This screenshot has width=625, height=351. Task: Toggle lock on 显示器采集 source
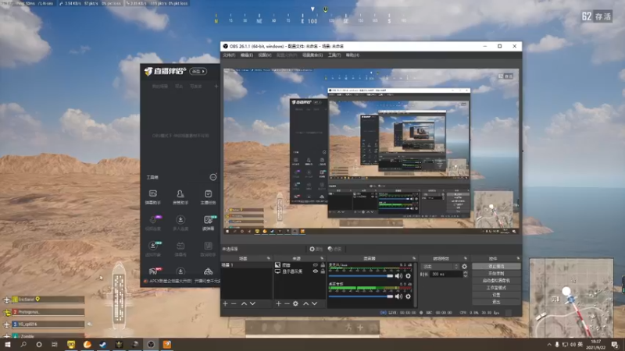click(323, 271)
